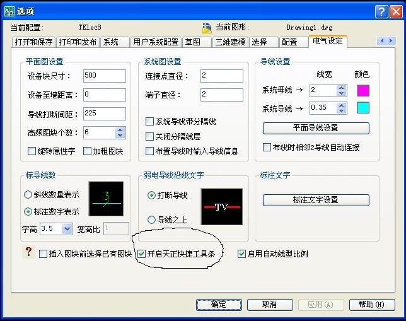Screen dimensions: 406x321
Task: Switch to 选择 tab
Action: (264, 42)
